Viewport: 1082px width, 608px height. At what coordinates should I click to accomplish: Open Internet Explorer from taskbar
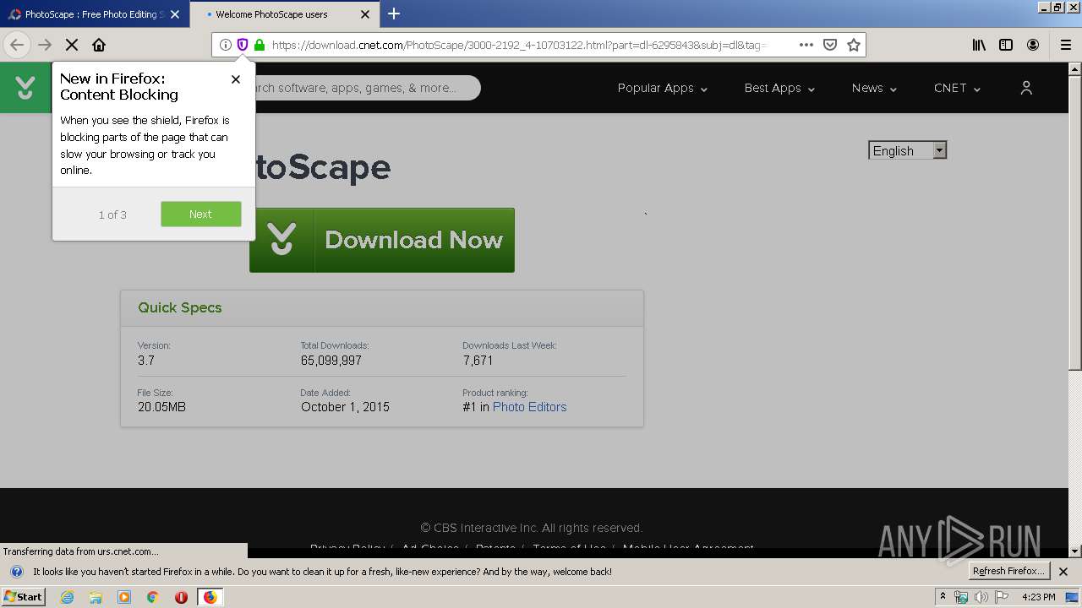point(67,597)
